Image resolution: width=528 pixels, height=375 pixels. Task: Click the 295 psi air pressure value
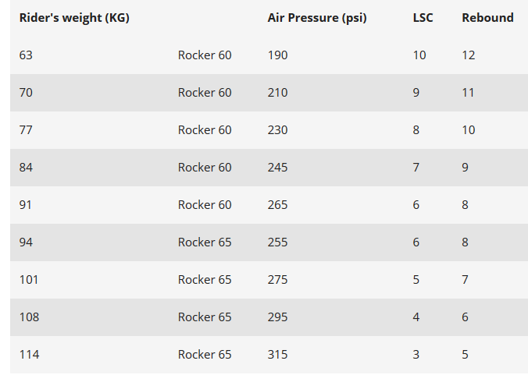pos(277,317)
